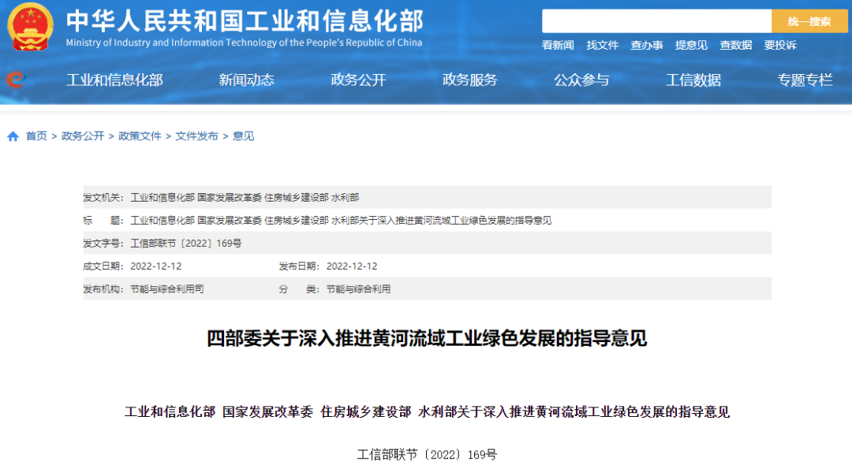
Task: Open the 工信数据 navigation item
Action: (693, 80)
